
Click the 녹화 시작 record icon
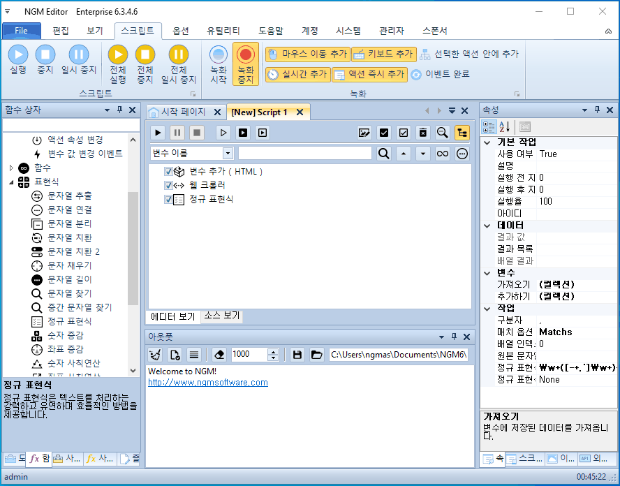219,54
